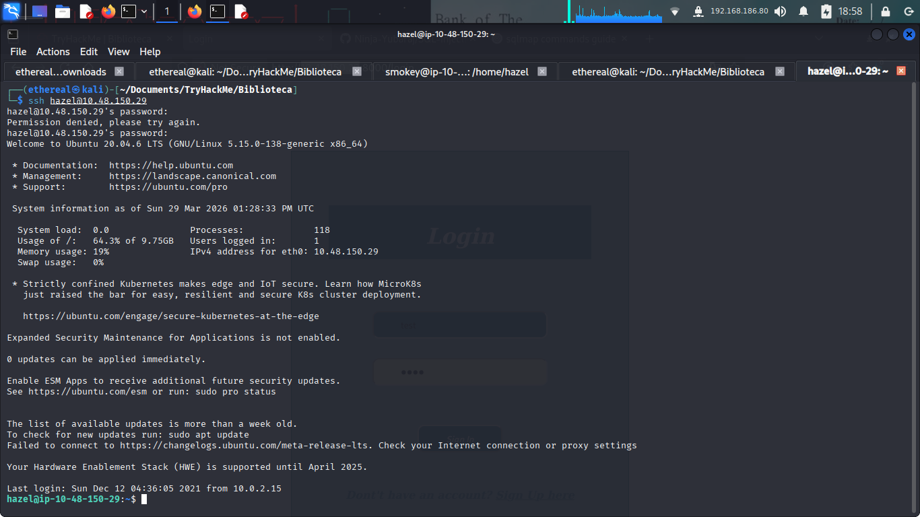Screen dimensions: 920x517
Task: Open the volume control icon
Action: [x=780, y=11]
